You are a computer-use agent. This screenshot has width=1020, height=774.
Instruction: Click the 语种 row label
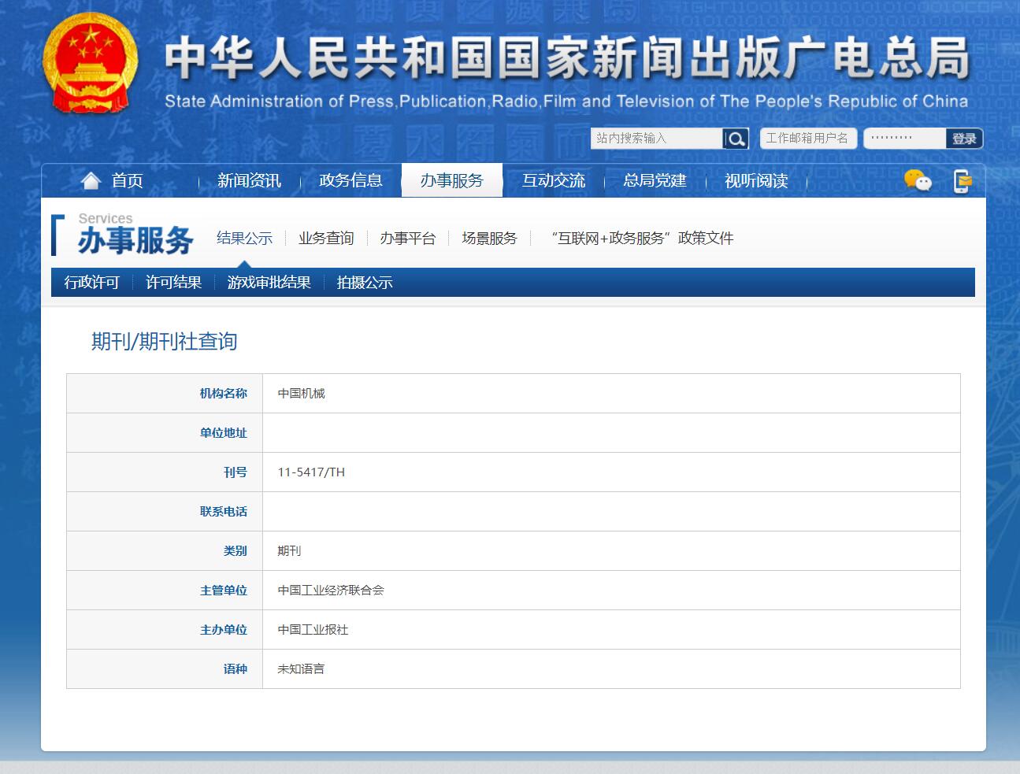[x=236, y=668]
